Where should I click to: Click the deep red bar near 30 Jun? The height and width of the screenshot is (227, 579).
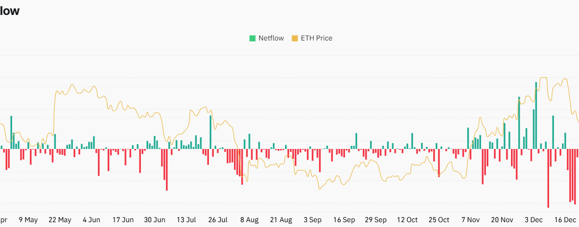(x=166, y=170)
